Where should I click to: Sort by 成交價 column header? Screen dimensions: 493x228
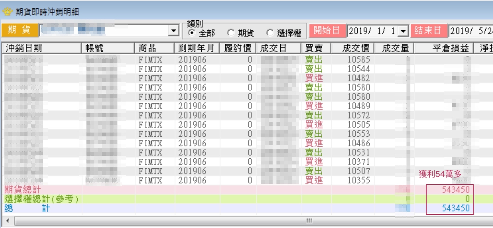[353, 48]
